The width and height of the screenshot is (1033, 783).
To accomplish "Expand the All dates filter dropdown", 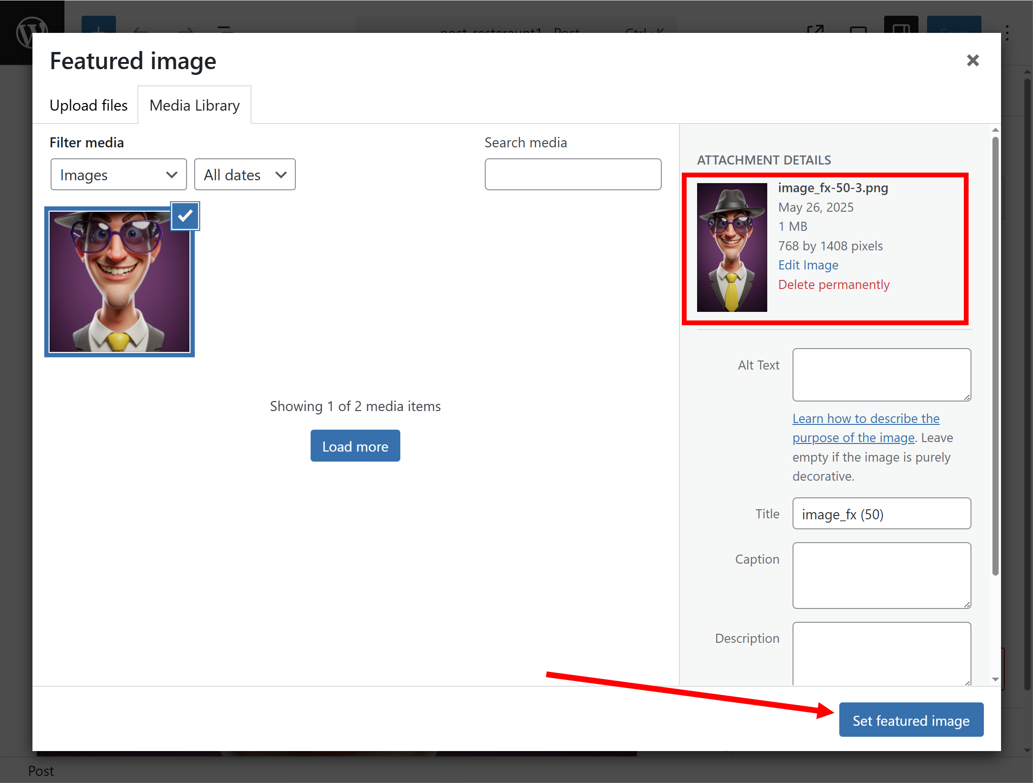I will point(245,175).
